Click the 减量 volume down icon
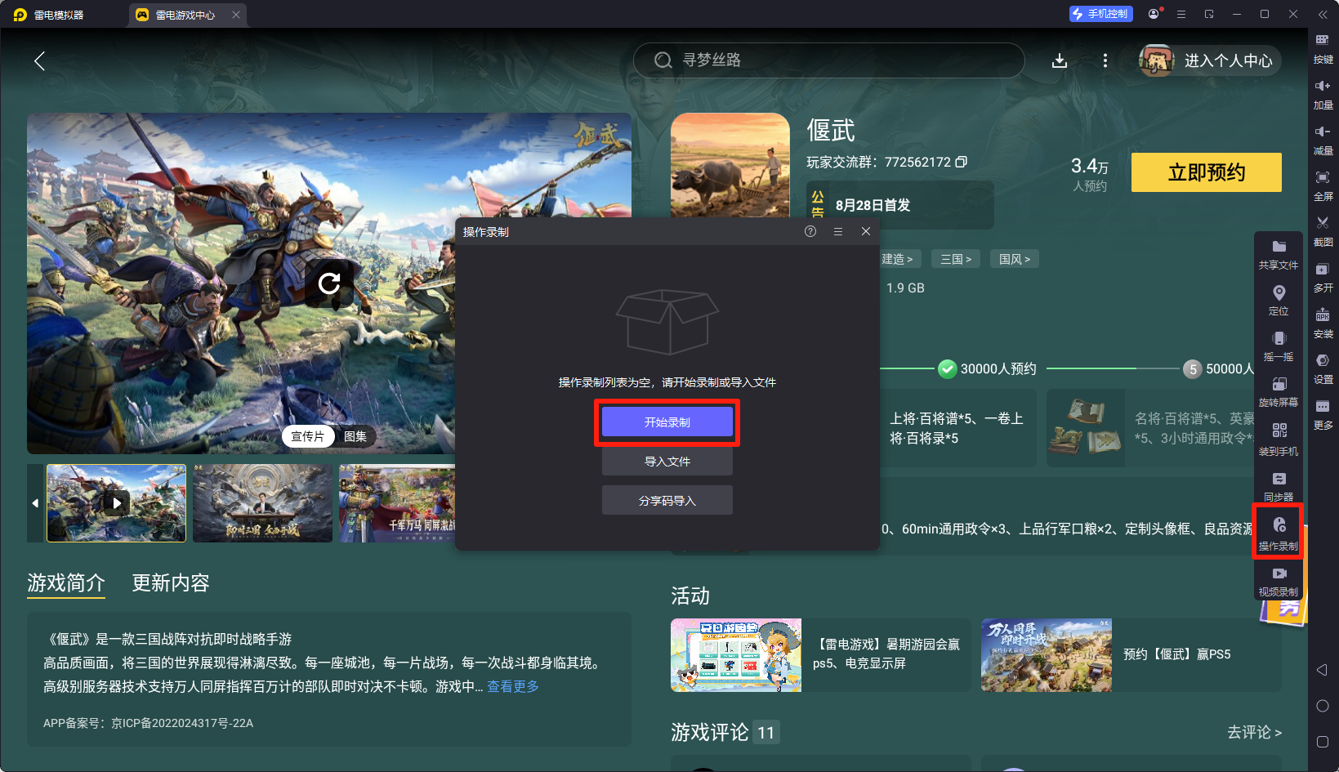1339x772 pixels. (1323, 140)
